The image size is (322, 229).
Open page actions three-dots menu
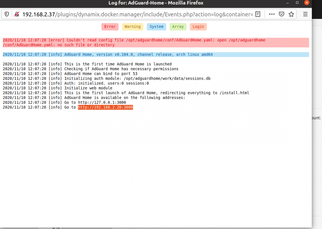click(272, 14)
